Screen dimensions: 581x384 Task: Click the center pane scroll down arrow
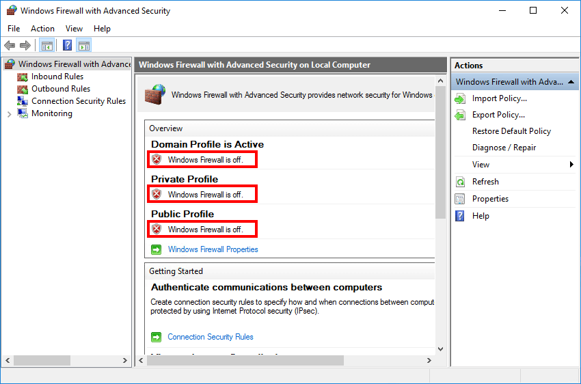coord(441,349)
